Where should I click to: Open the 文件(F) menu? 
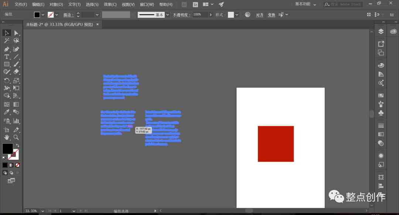pyautogui.click(x=21, y=4)
